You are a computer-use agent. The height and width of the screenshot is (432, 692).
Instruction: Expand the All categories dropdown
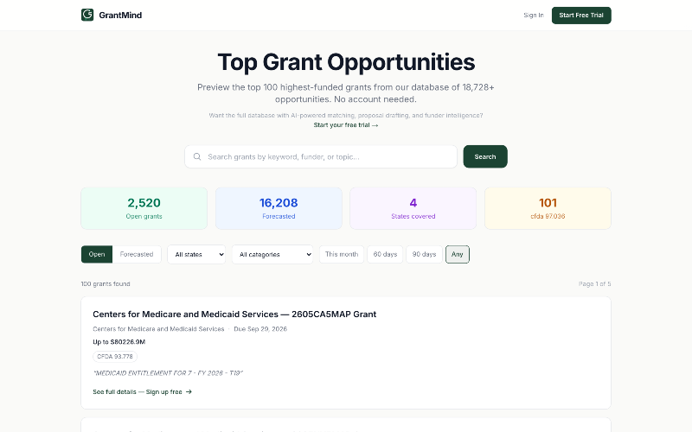[272, 254]
